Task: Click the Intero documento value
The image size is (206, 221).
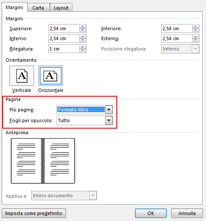Action: (x=53, y=196)
